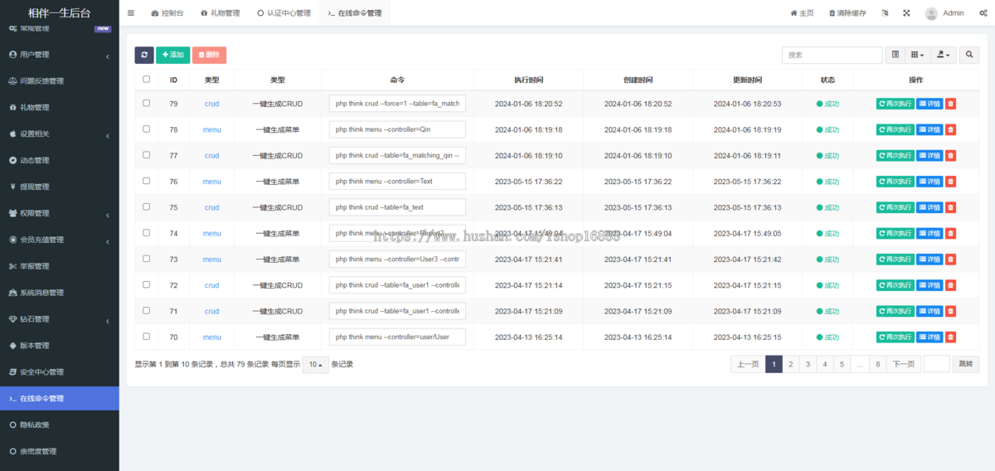This screenshot has width=995, height=471.
Task: Click the Admin avatar picture
Action: [932, 13]
